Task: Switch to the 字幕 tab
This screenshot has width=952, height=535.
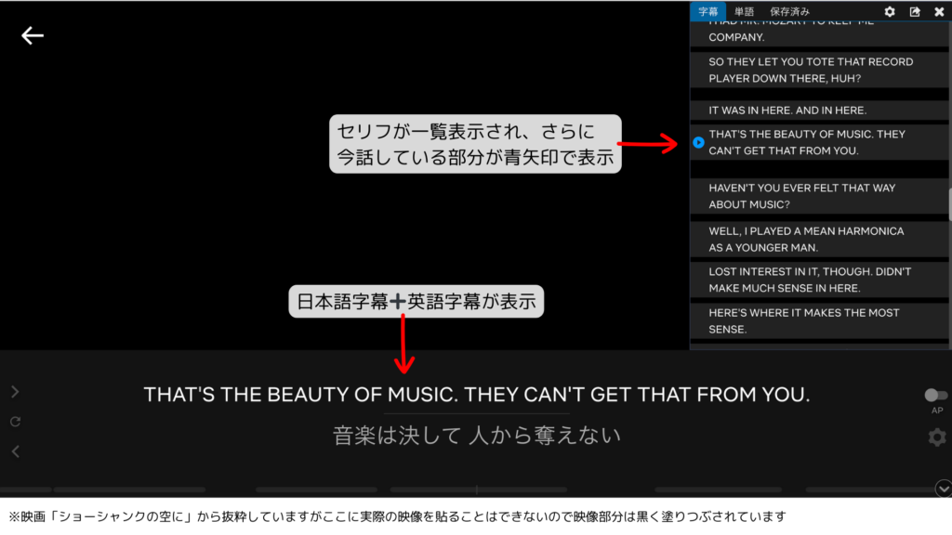Action: click(707, 11)
